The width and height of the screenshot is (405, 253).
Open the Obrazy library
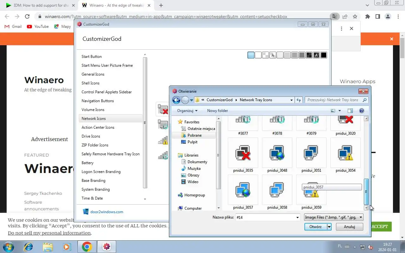193,175
